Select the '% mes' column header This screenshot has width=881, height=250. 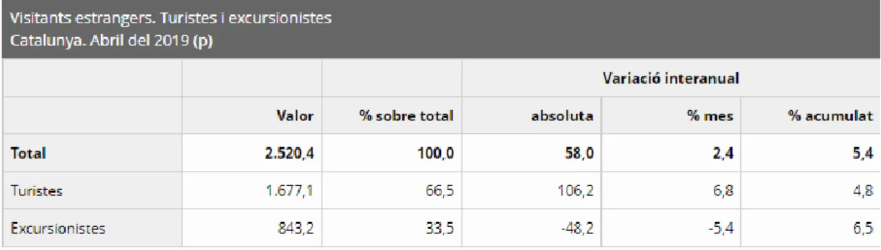(718, 117)
